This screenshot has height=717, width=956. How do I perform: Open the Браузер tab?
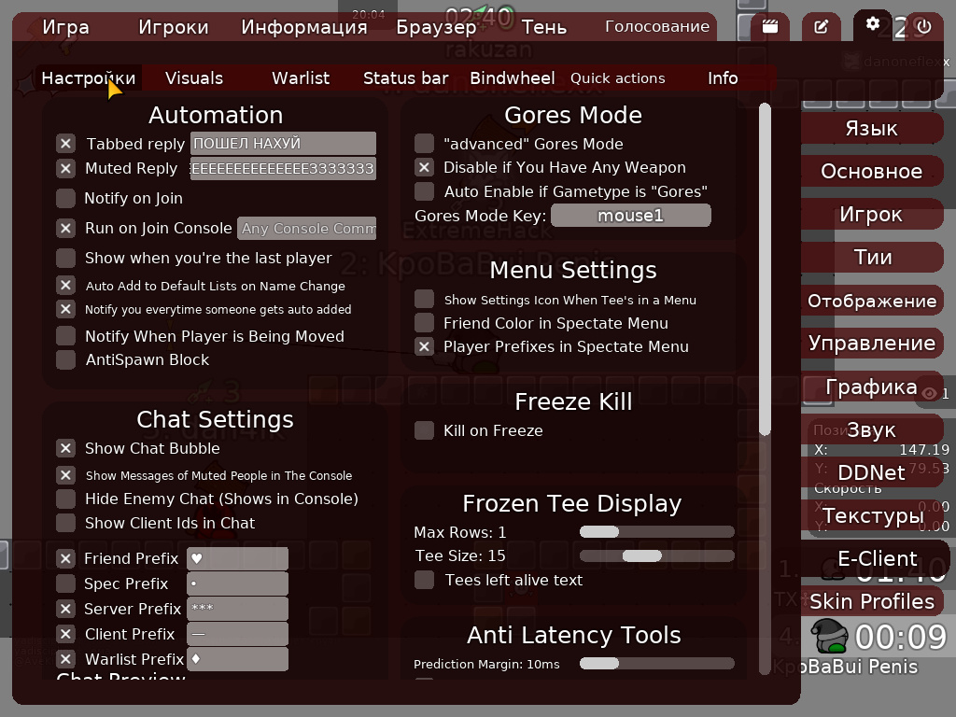pyautogui.click(x=437, y=27)
